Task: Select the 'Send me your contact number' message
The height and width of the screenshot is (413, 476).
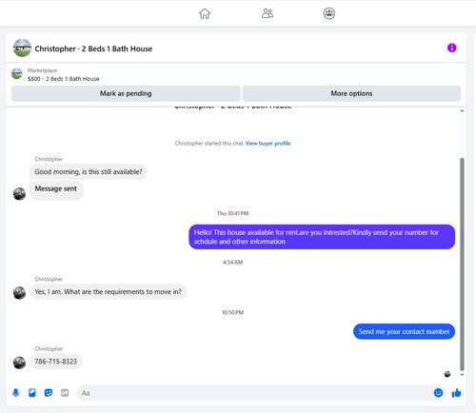Action: tap(404, 331)
